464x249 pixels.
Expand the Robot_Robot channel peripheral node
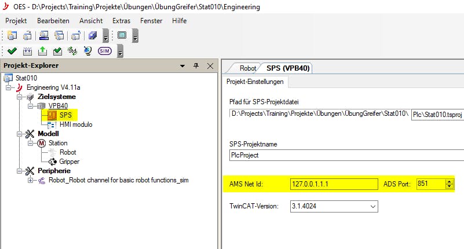[x=30, y=180]
